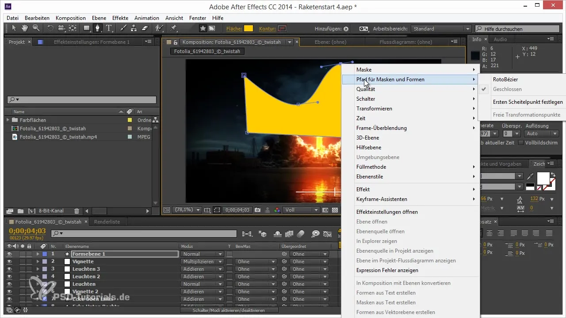The width and height of the screenshot is (566, 318).
Task: Click the eyedropper in Character panel
Action: click(530, 176)
